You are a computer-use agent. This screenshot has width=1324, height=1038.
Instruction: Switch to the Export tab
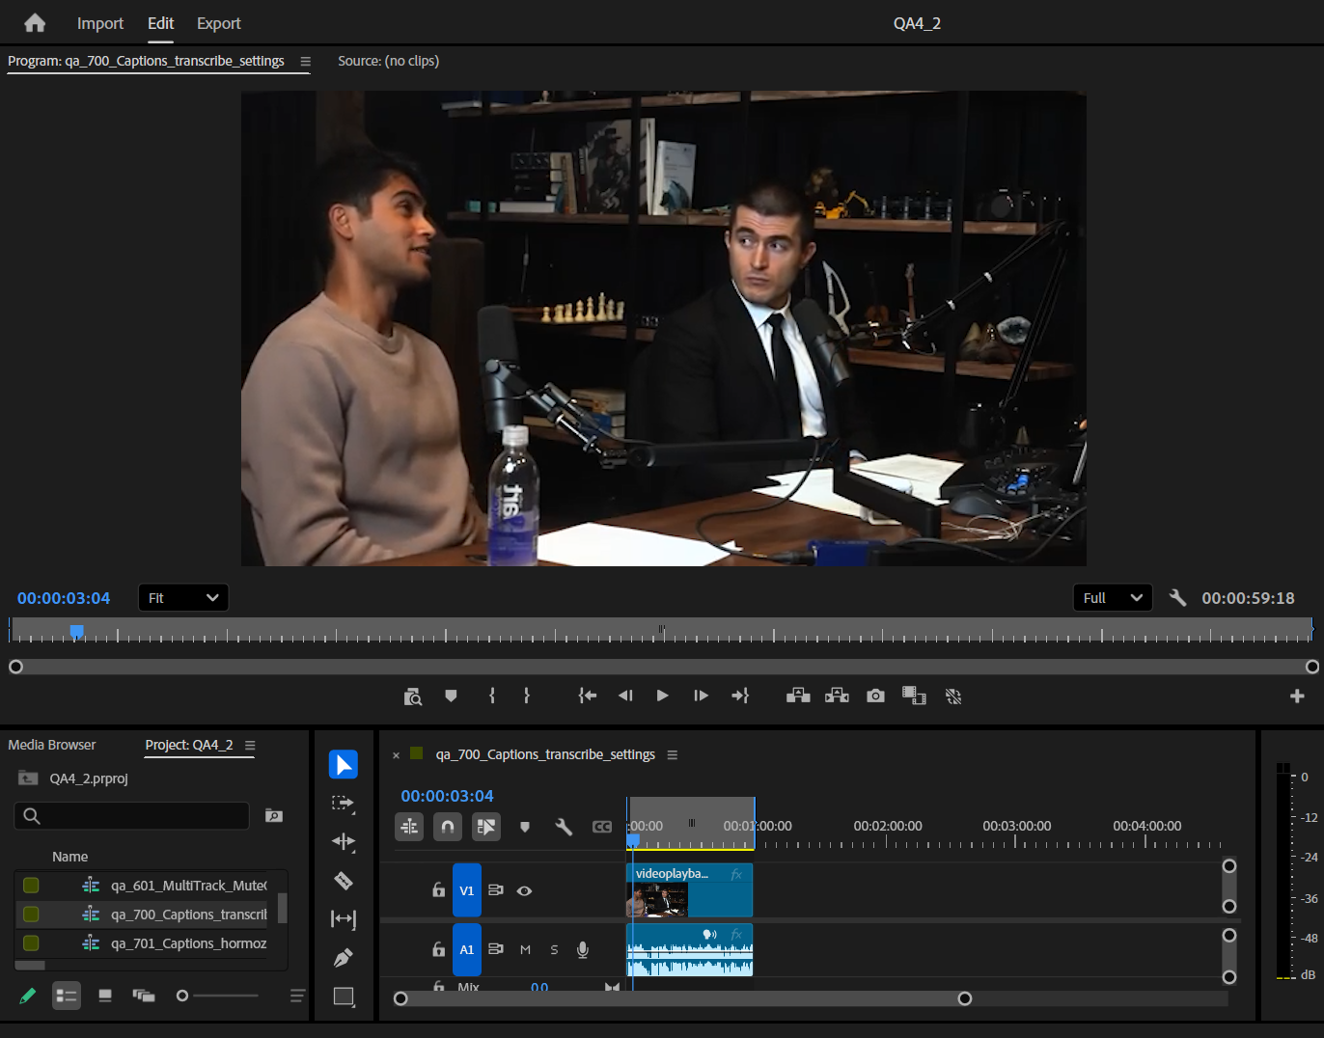click(218, 23)
